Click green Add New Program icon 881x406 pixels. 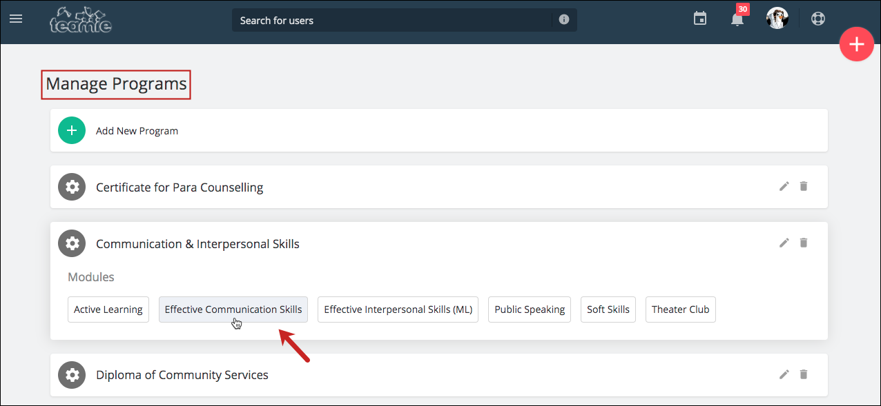[x=72, y=130]
